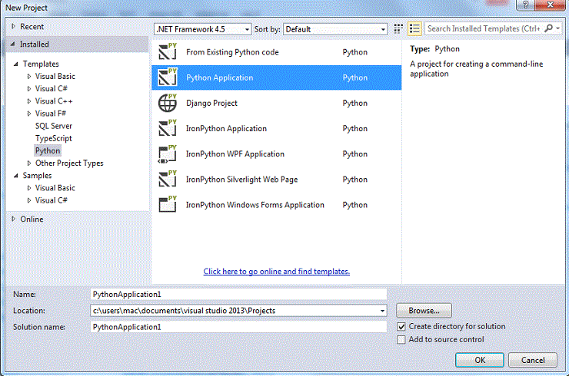Screen dimensions: 569x376
Task: Open the dialog help question mark button
Action: 525,5
